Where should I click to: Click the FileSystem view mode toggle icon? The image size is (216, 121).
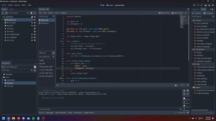tap(35, 67)
